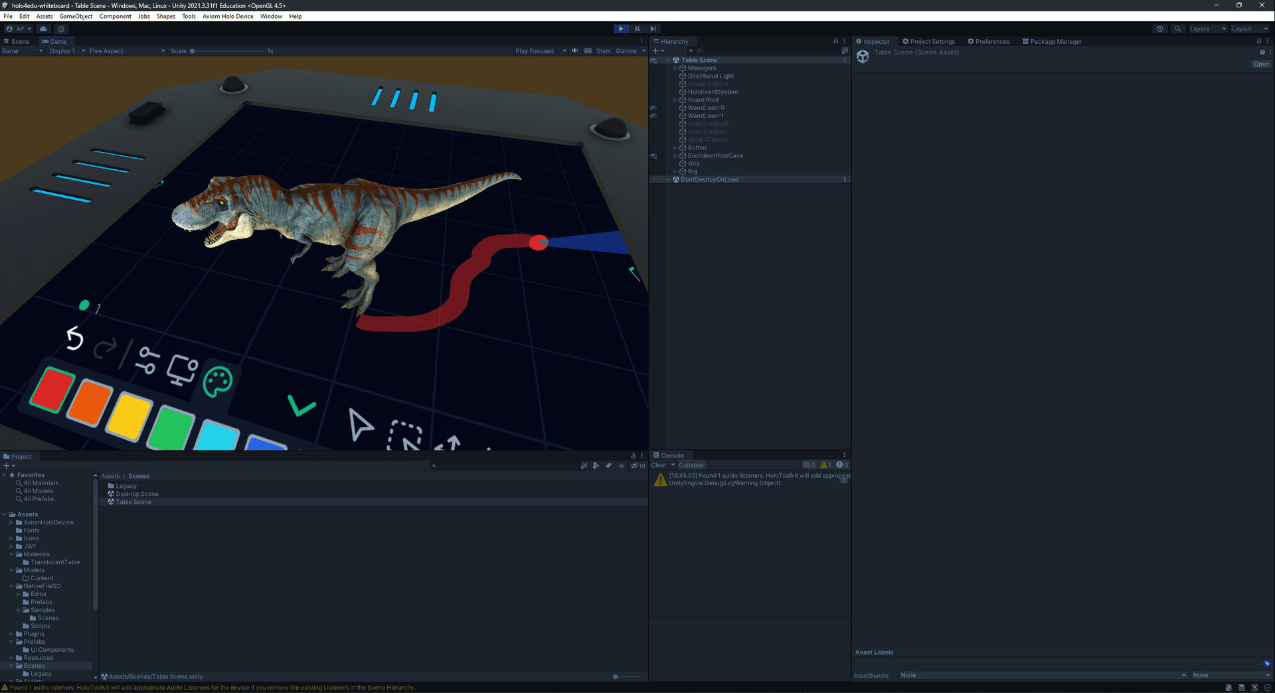Viewport: 1275px width, 693px height.
Task: Click search by type icon in Project
Action: tap(596, 466)
